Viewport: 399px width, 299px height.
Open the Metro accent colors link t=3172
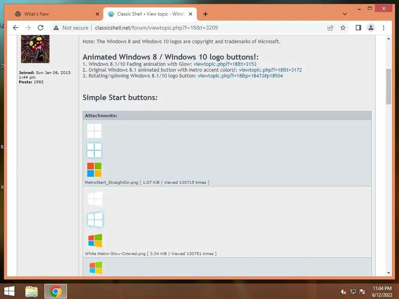pyautogui.click(x=270, y=70)
